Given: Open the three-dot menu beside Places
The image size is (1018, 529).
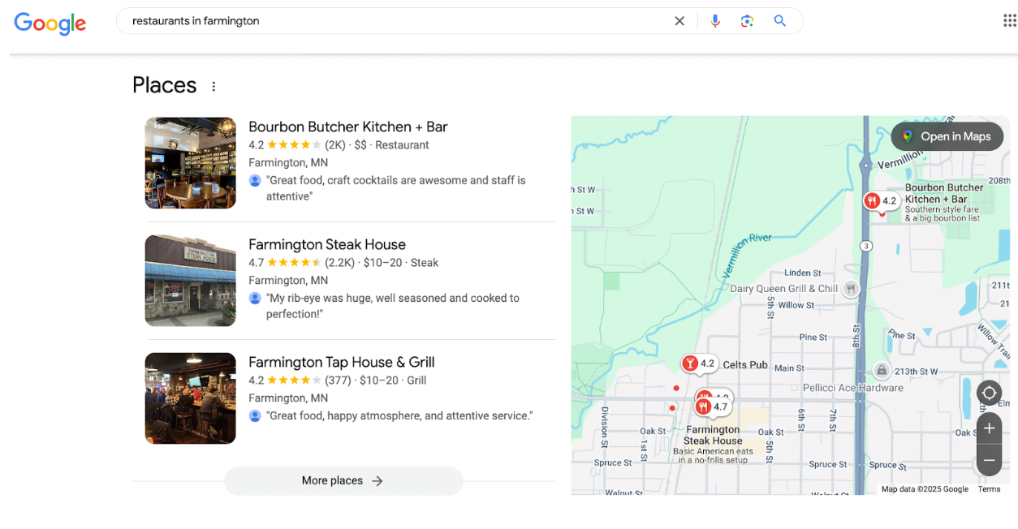Looking at the screenshot, I should point(213,85).
